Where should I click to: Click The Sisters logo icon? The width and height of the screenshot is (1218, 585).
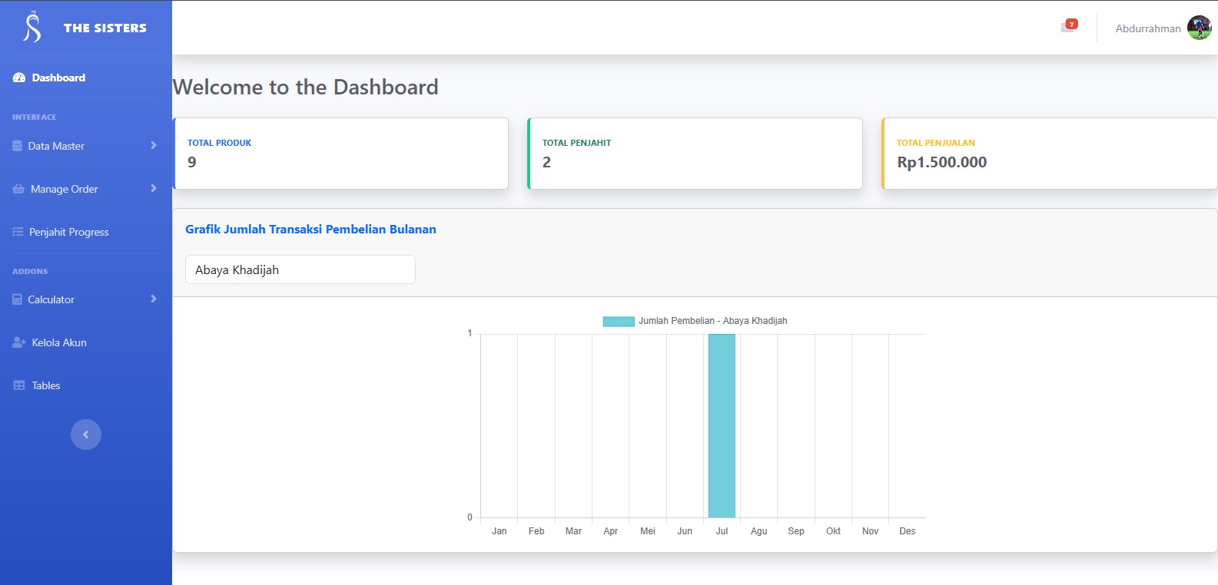[x=32, y=28]
